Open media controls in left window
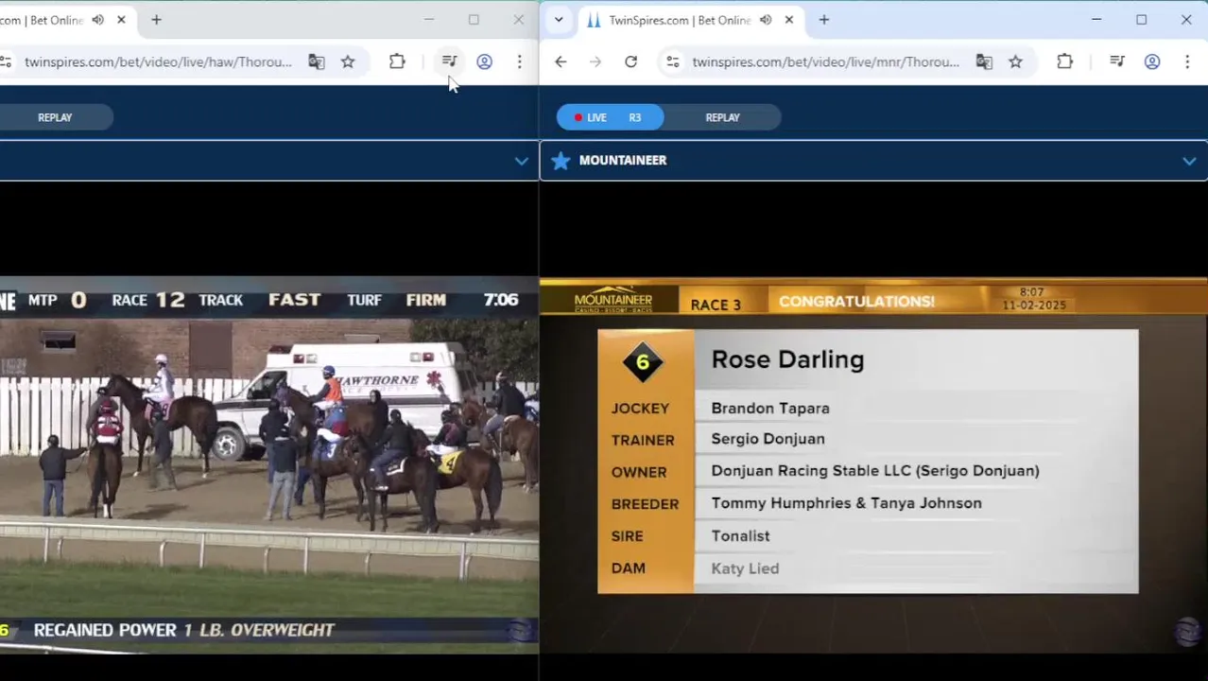Image resolution: width=1208 pixels, height=681 pixels. (x=449, y=61)
